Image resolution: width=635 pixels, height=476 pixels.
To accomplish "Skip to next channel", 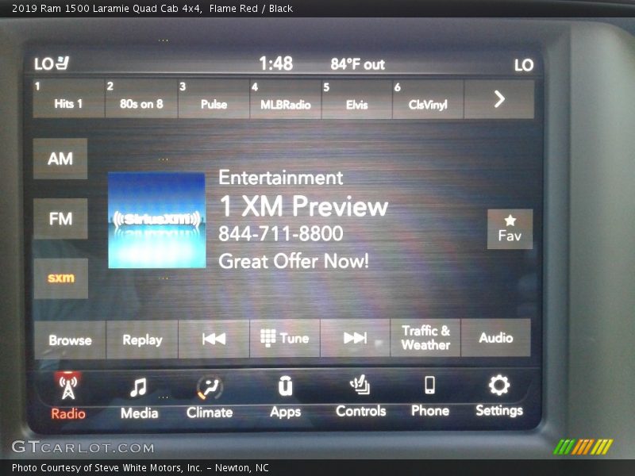I will pyautogui.click(x=355, y=339).
